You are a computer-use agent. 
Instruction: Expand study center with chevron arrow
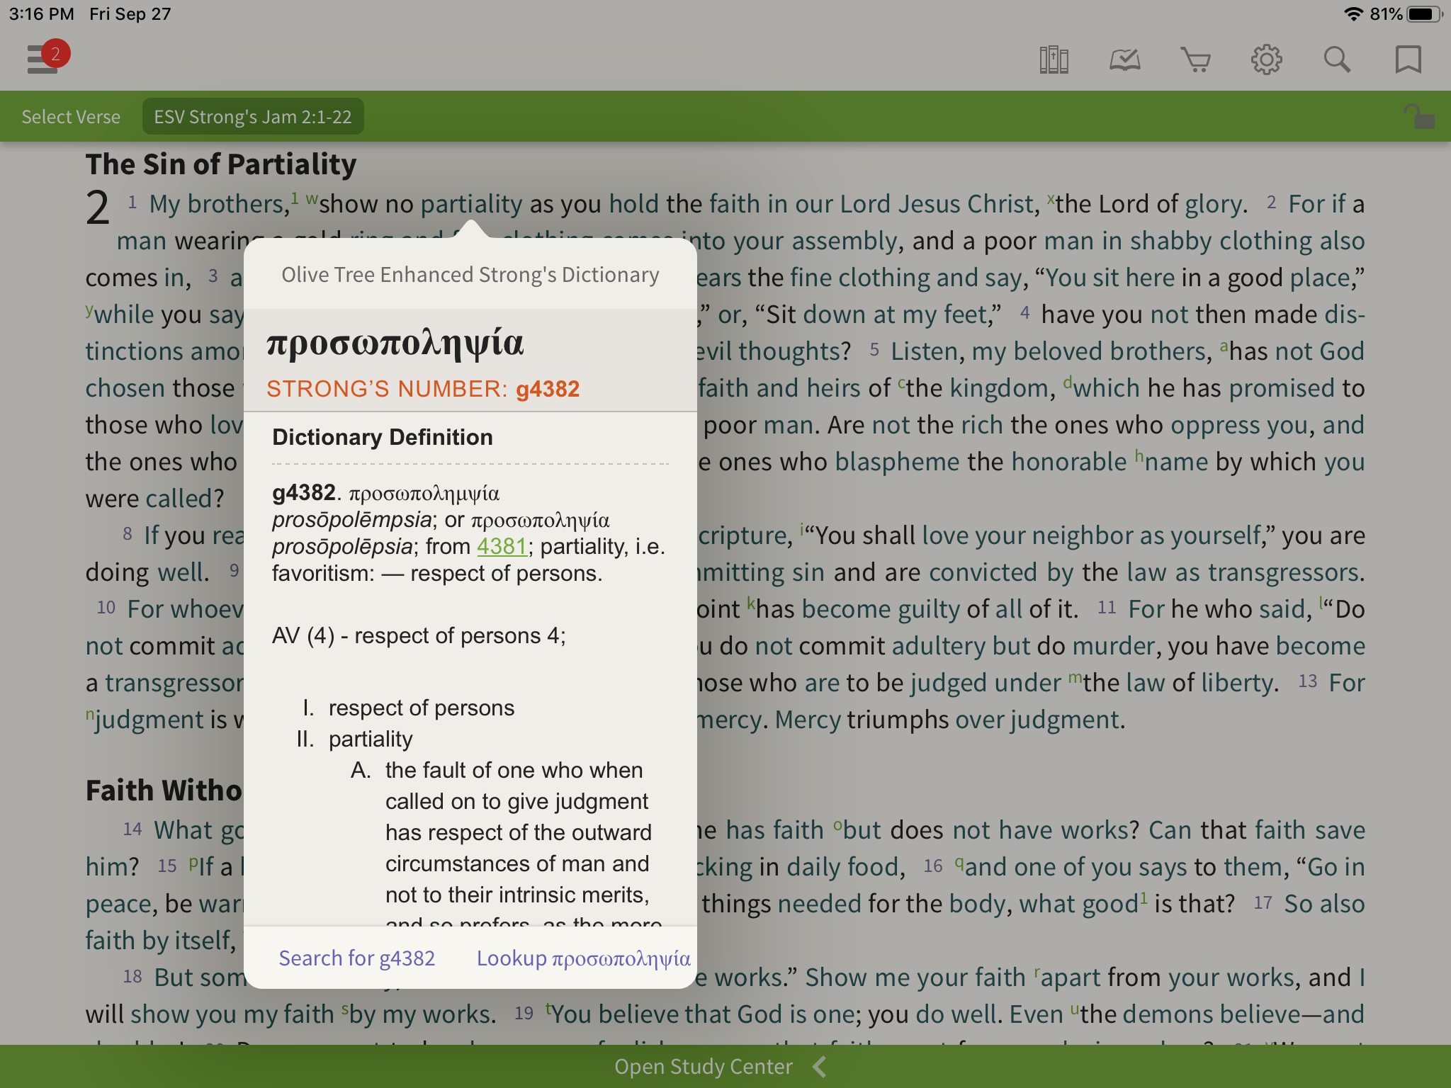click(x=820, y=1067)
